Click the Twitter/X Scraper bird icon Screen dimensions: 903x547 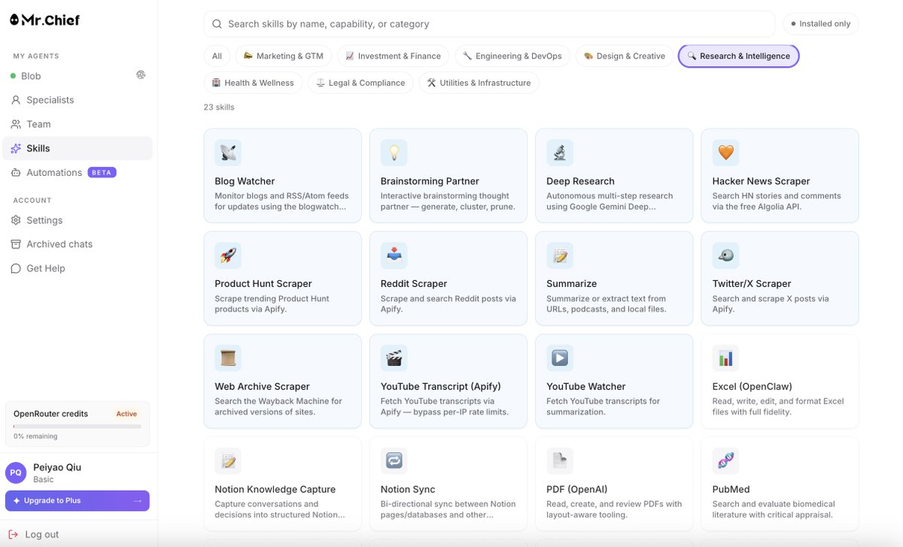(x=725, y=255)
